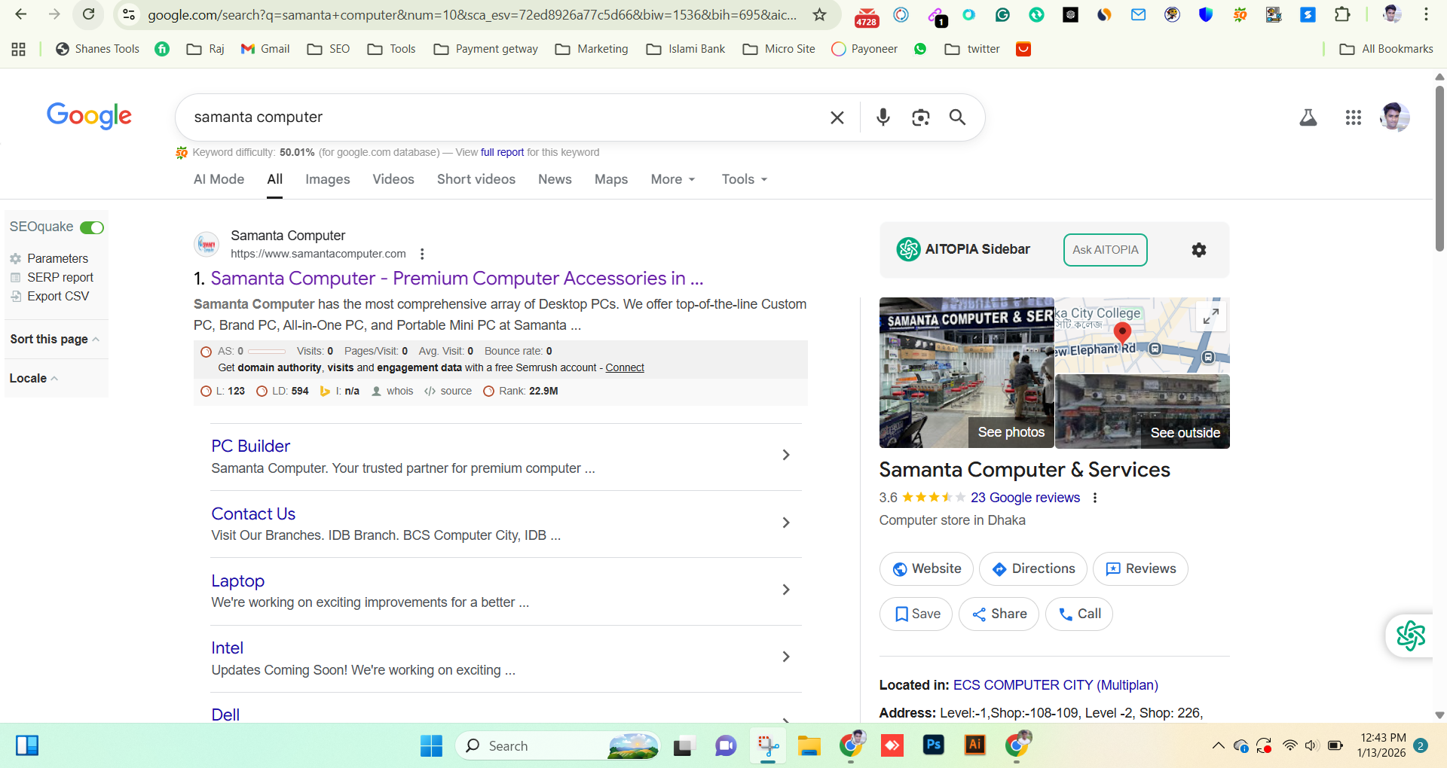This screenshot has height=768, width=1447.
Task: Switch to the AI Mode tab
Action: [219, 179]
